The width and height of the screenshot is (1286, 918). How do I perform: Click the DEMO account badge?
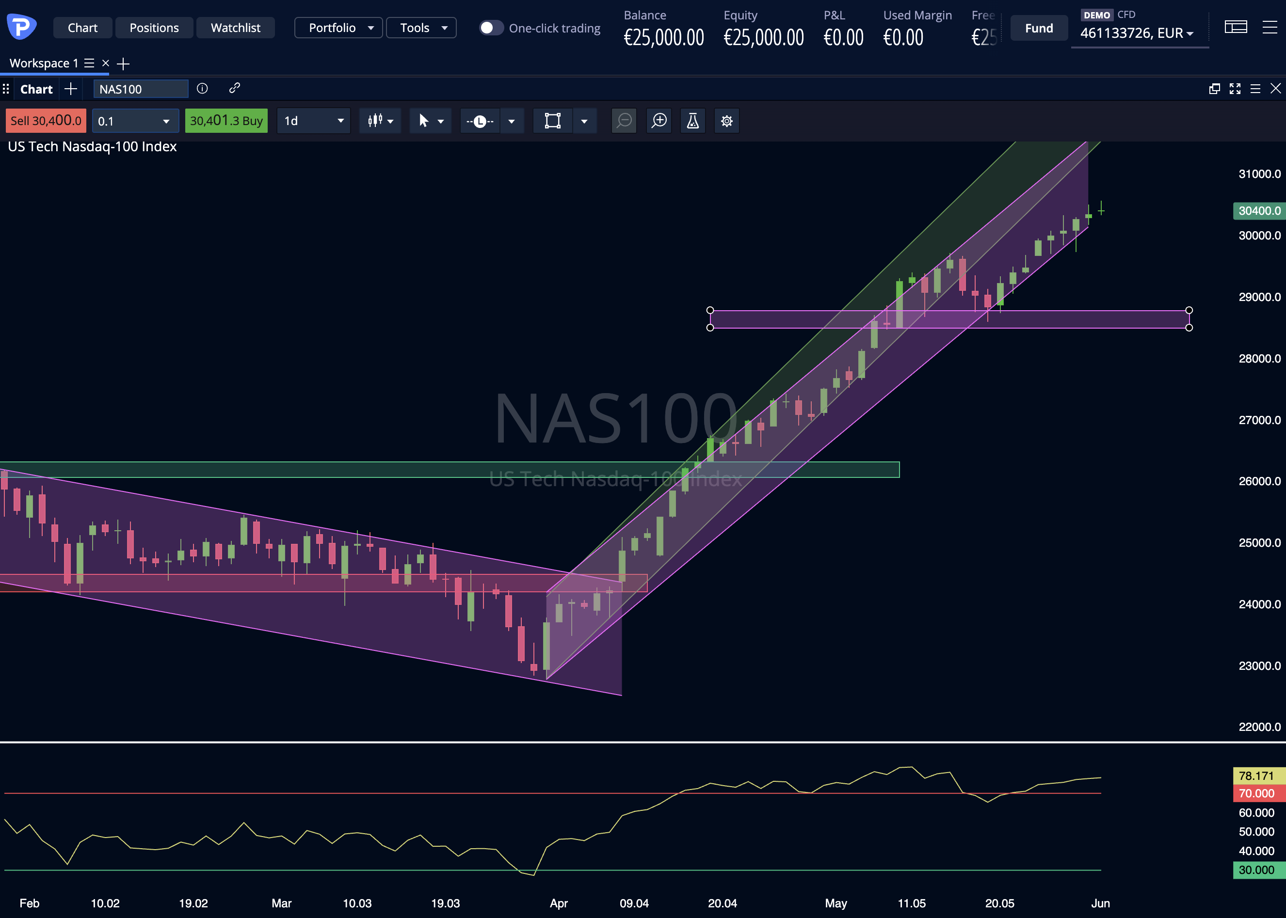coord(1096,15)
